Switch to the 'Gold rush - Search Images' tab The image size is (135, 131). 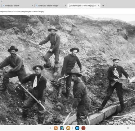click(x=51, y=6)
